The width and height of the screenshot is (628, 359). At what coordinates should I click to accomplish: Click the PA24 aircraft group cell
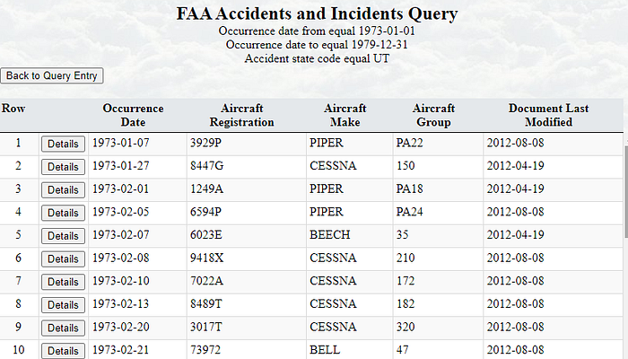pyautogui.click(x=409, y=213)
